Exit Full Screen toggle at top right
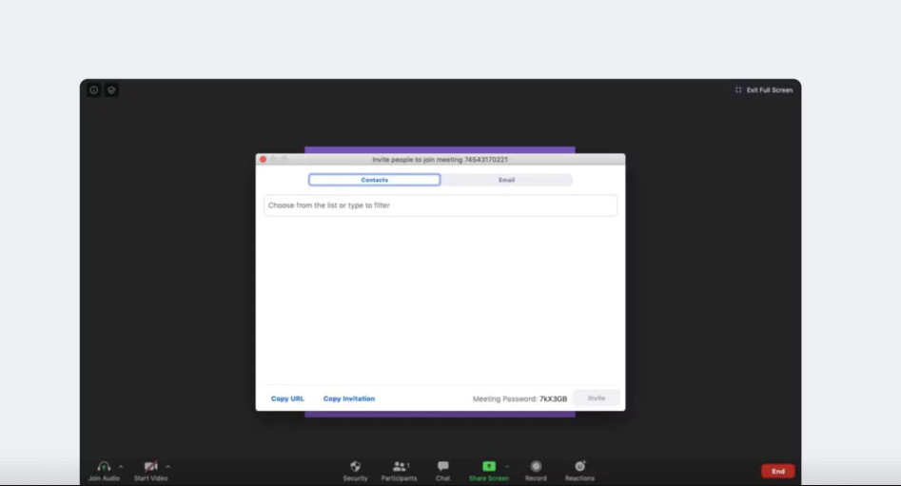The width and height of the screenshot is (901, 486). [x=764, y=90]
